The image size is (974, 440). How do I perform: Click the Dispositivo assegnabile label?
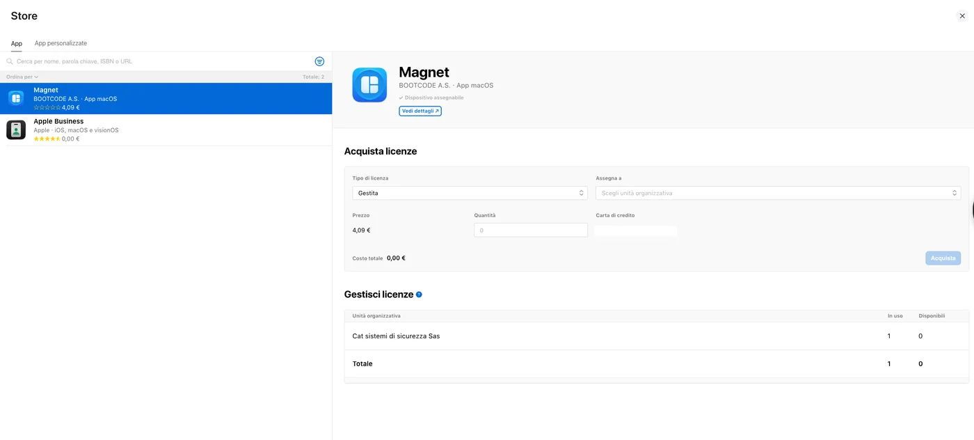[431, 97]
